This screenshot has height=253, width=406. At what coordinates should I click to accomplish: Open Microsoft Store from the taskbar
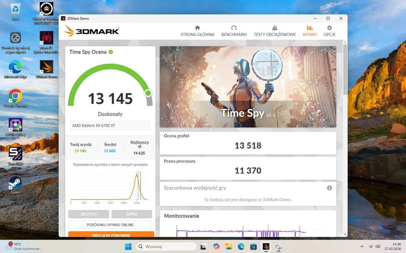253,247
